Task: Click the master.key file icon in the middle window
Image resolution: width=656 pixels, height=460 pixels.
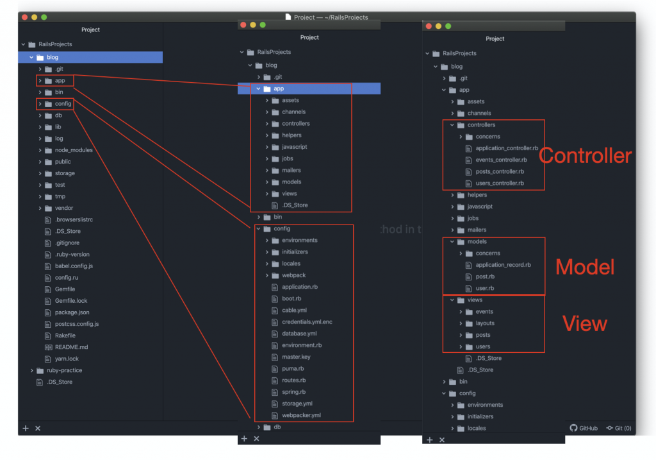Action: click(275, 357)
